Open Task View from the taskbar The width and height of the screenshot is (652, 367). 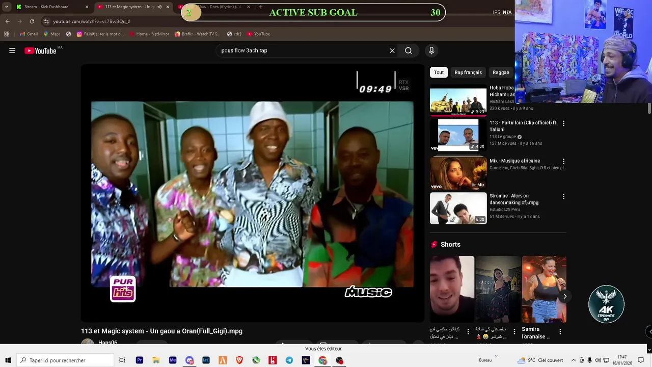(122, 360)
